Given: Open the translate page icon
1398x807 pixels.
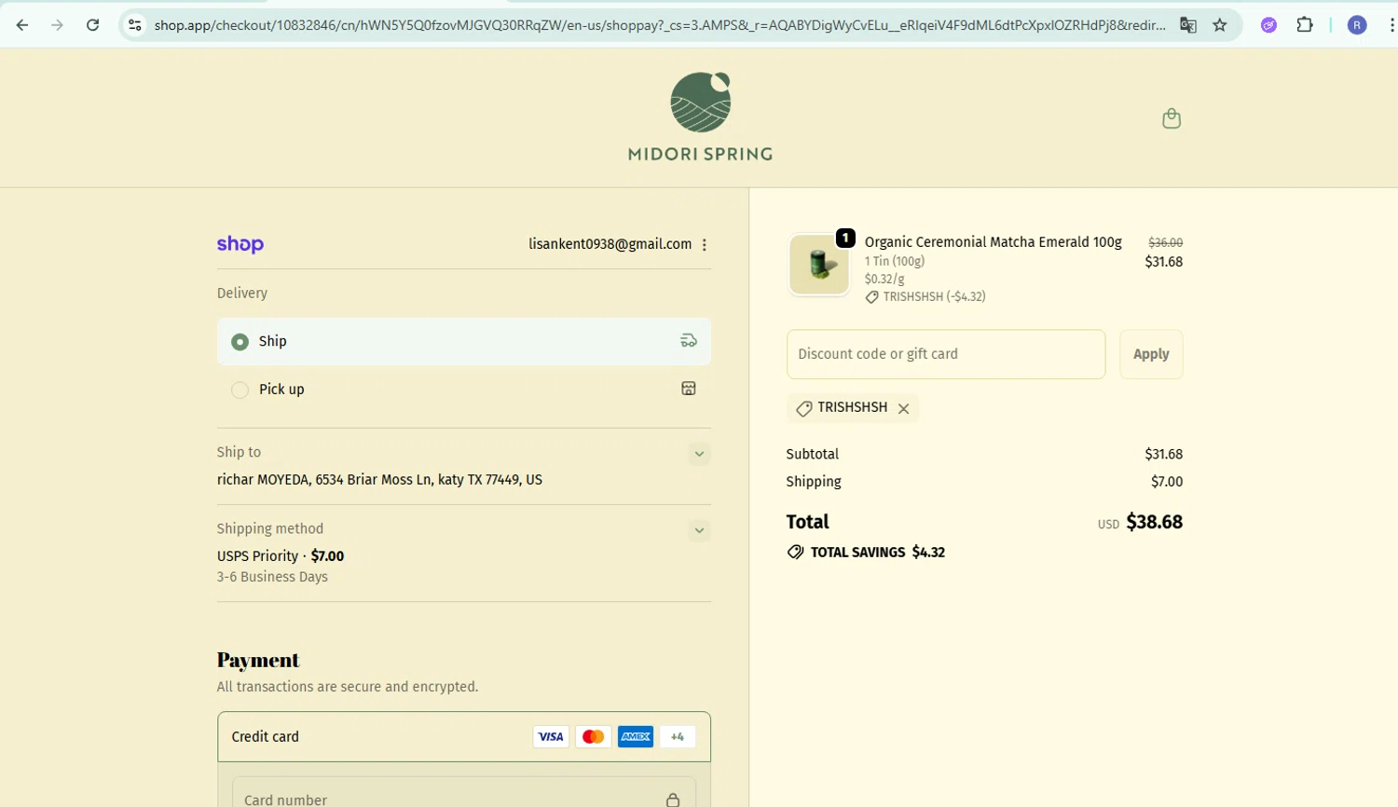Looking at the screenshot, I should pos(1187,25).
